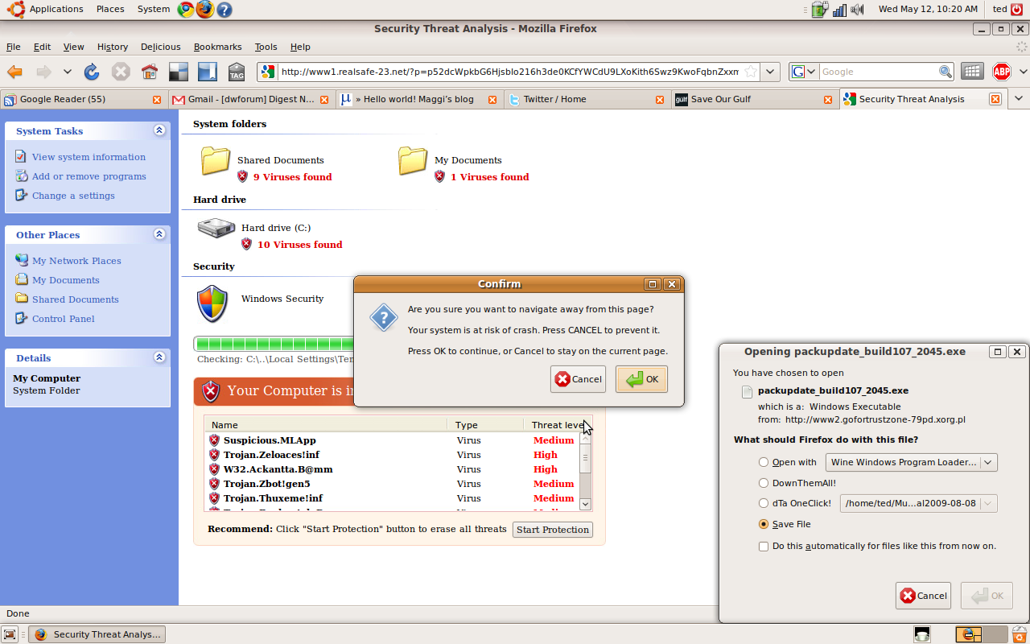
Task: Click the network signal icon
Action: click(x=839, y=10)
